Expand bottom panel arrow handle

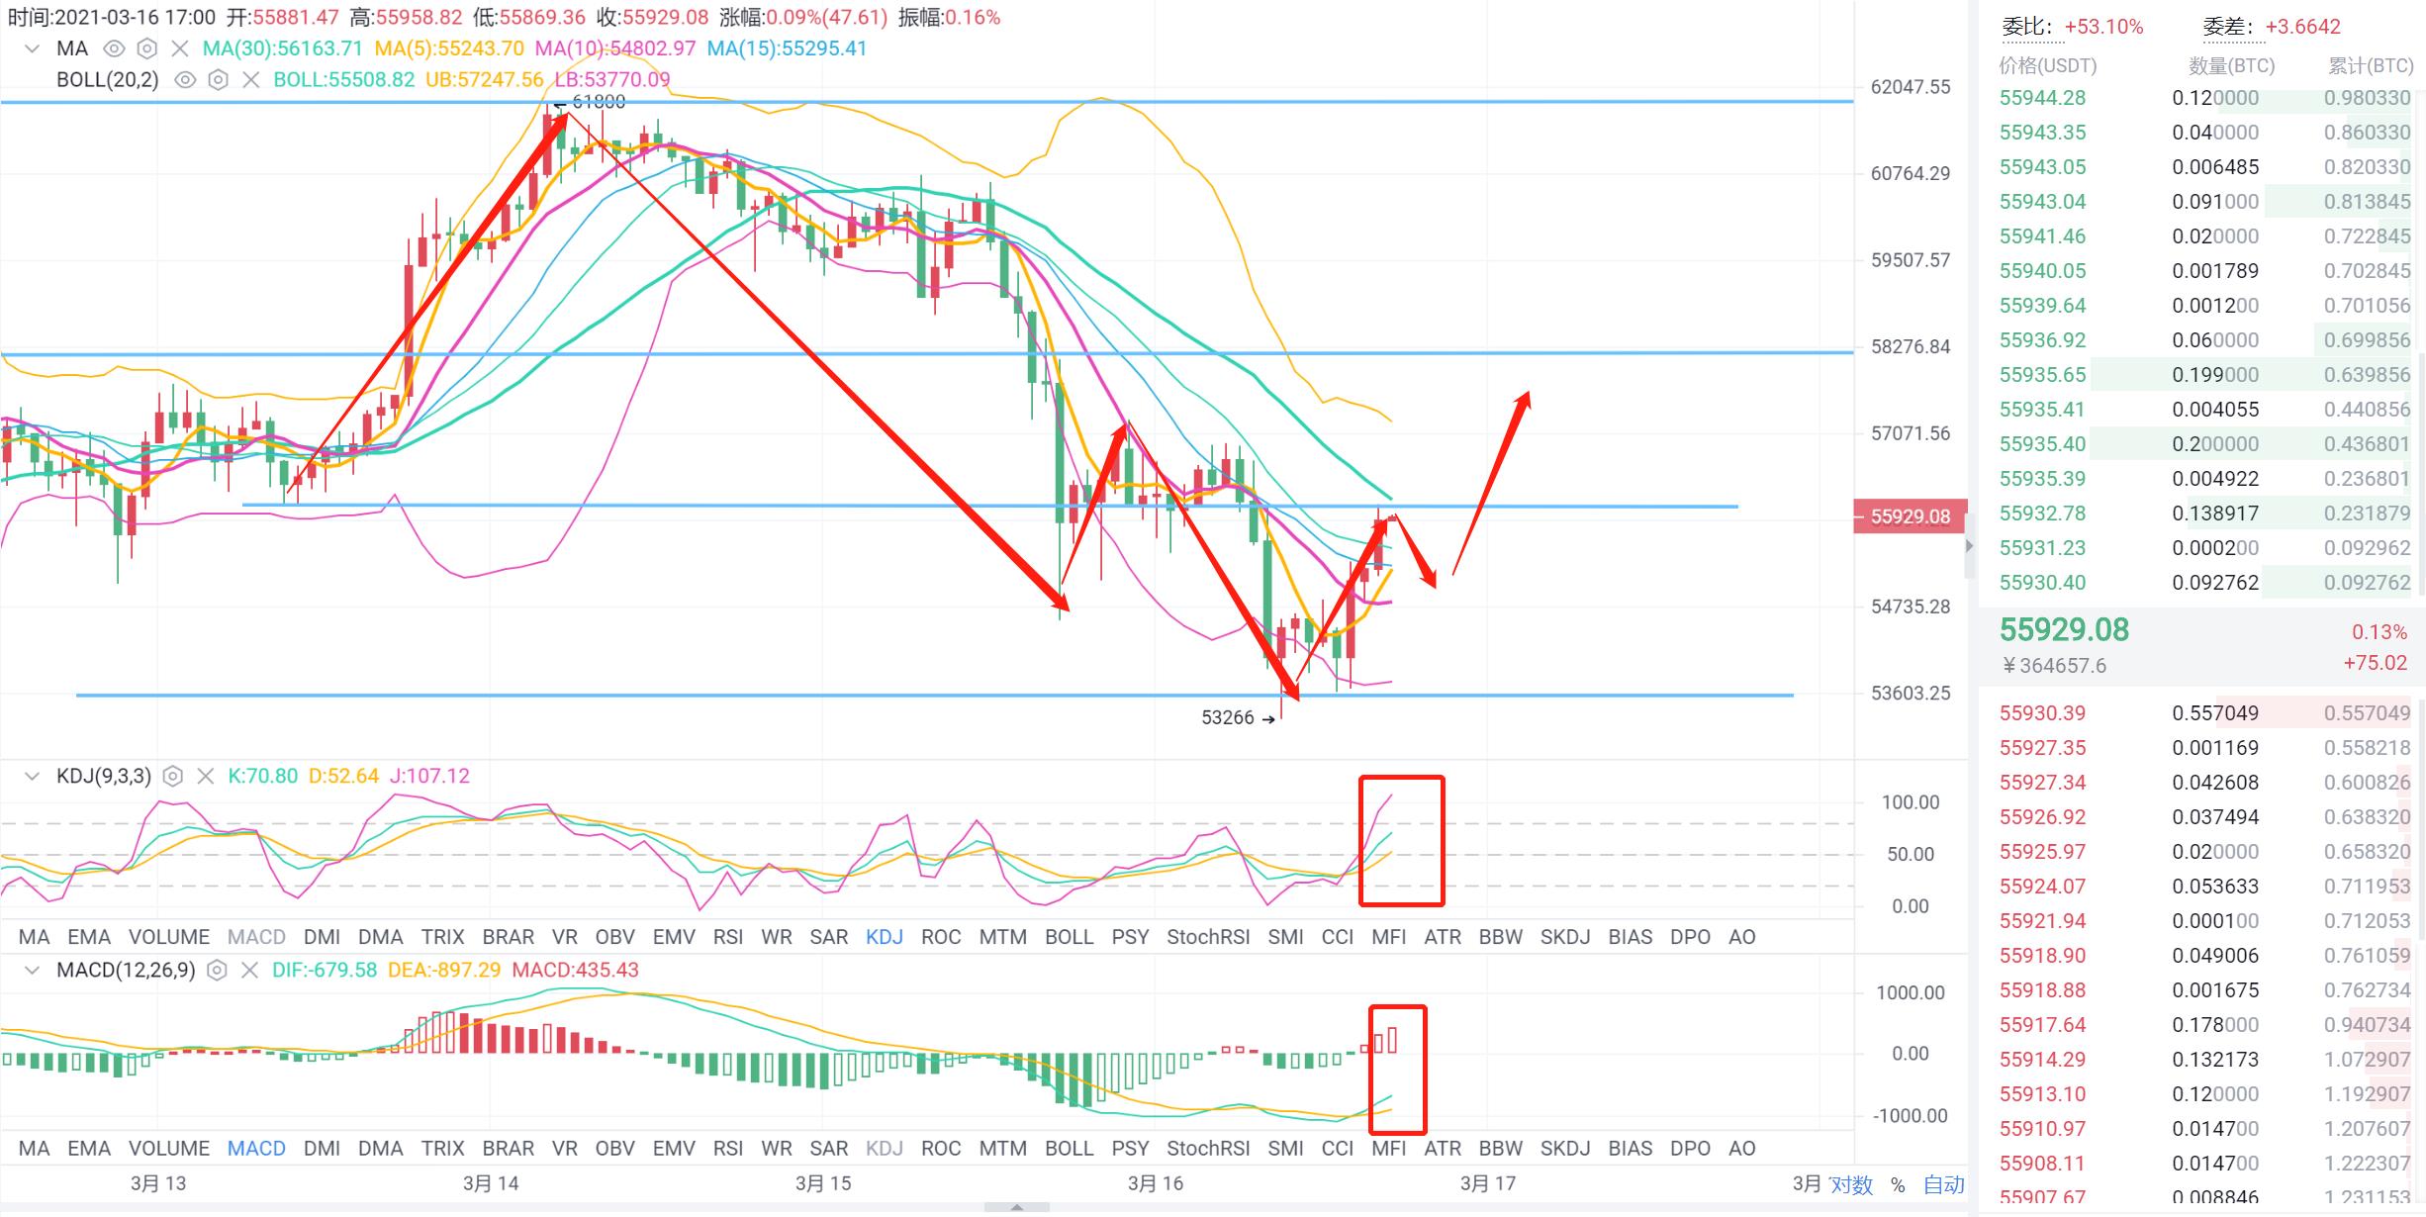[1016, 1208]
